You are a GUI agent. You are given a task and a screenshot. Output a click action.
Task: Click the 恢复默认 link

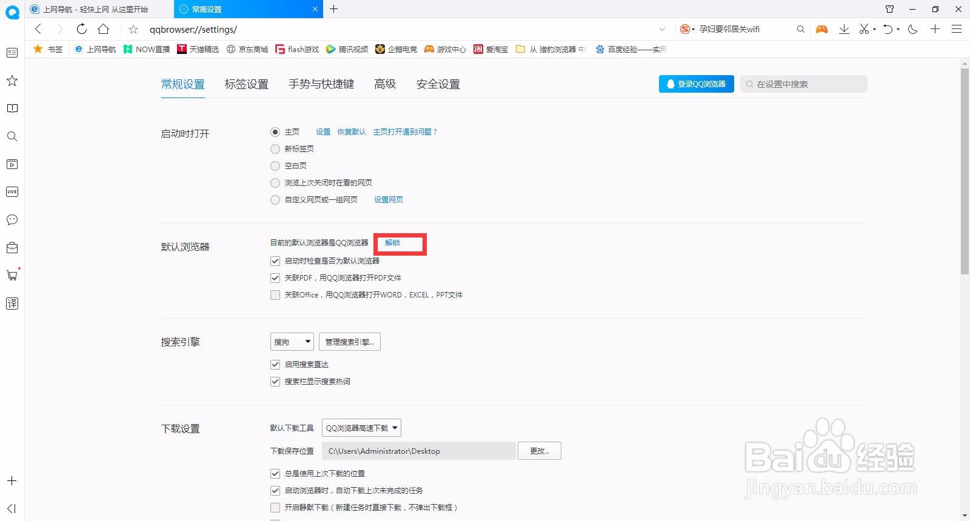point(352,131)
